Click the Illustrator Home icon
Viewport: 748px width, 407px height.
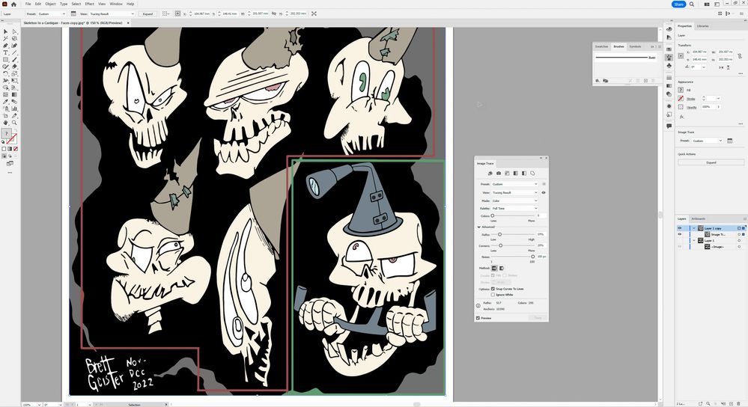point(13,4)
